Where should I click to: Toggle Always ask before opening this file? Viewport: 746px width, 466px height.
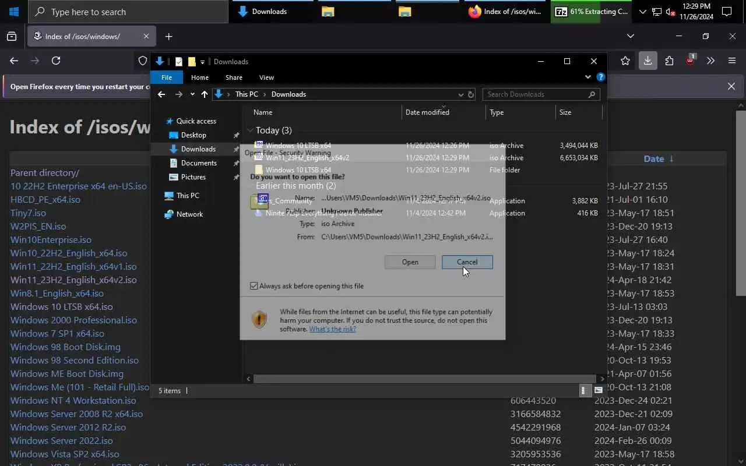click(254, 286)
